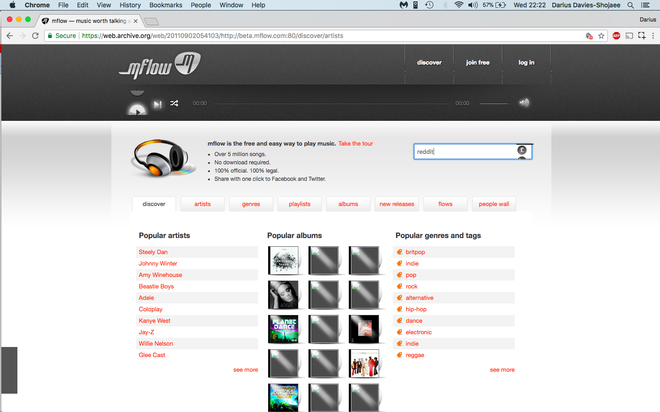
Task: Click see more under Popular artists
Action: [246, 370]
